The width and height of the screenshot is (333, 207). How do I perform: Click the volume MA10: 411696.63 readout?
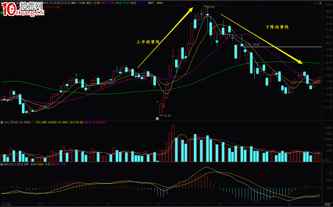point(95,122)
